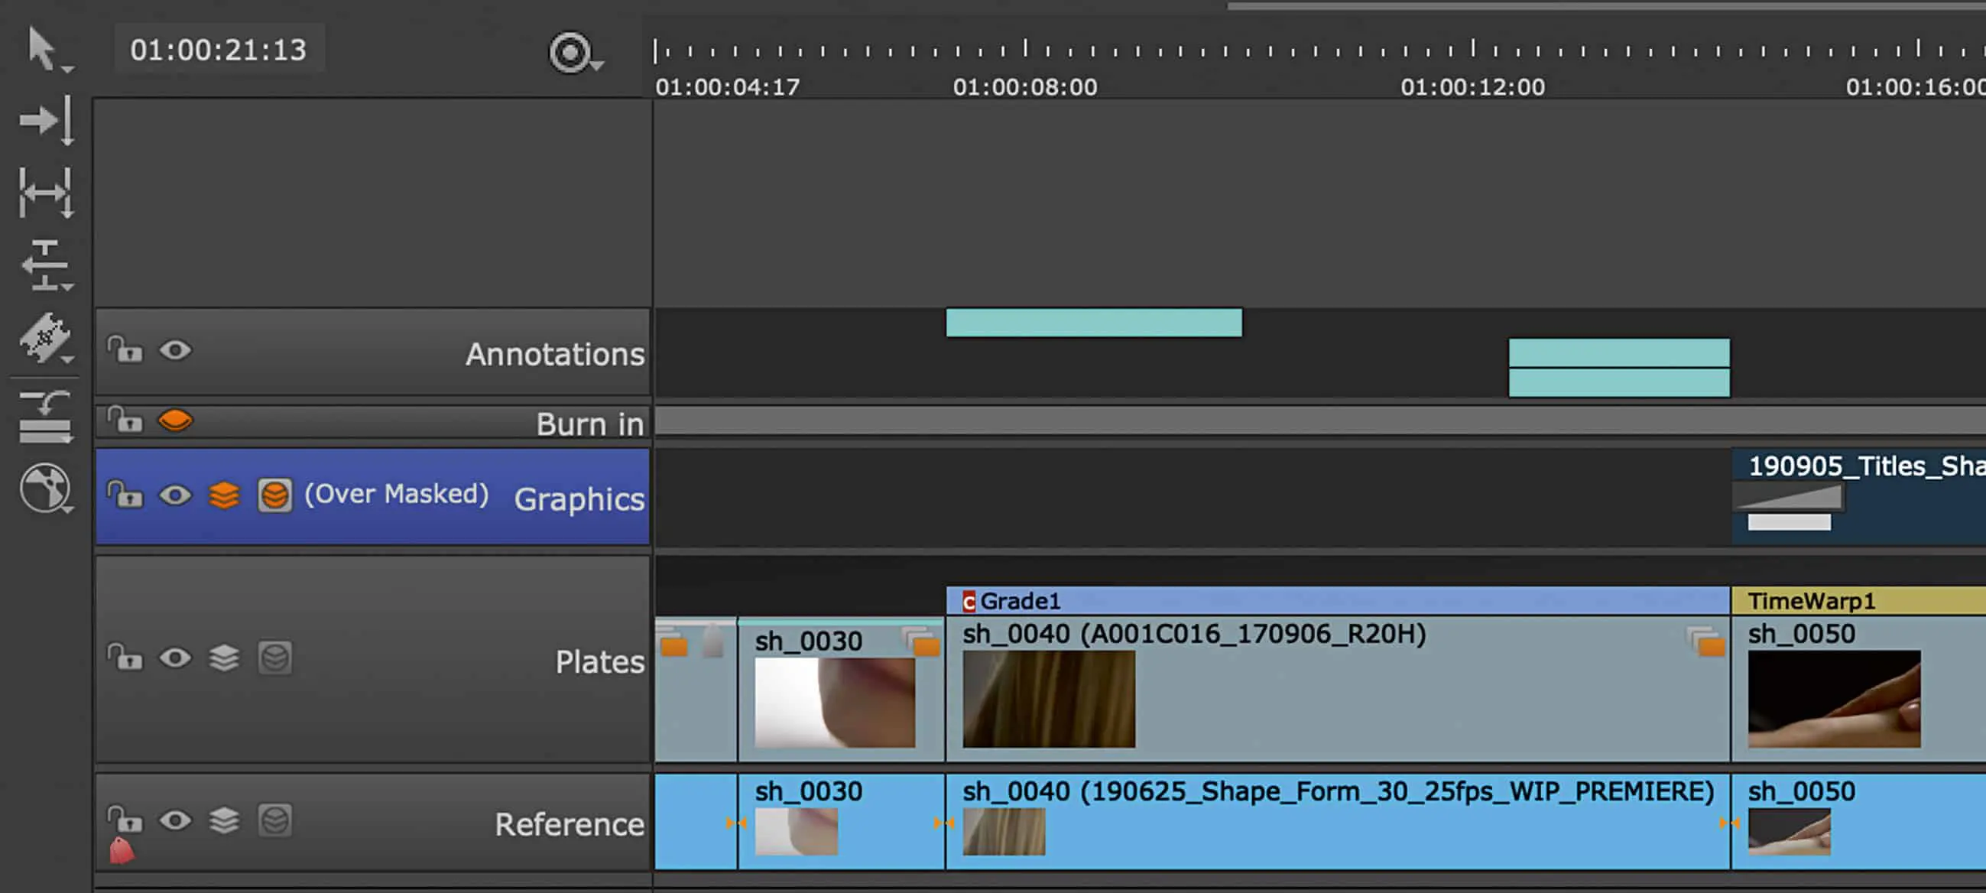Viewport: 1986px width, 893px height.
Task: Toggle mask blend icon on Graphics track
Action: (274, 495)
